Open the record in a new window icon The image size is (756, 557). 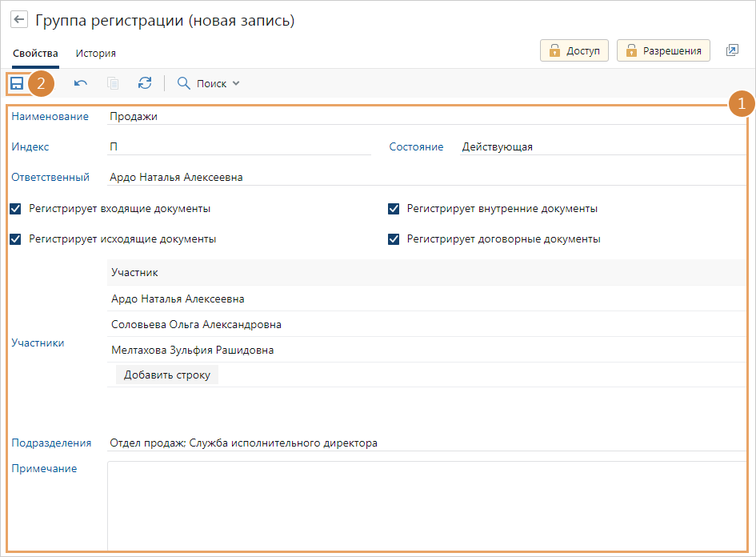tap(732, 50)
